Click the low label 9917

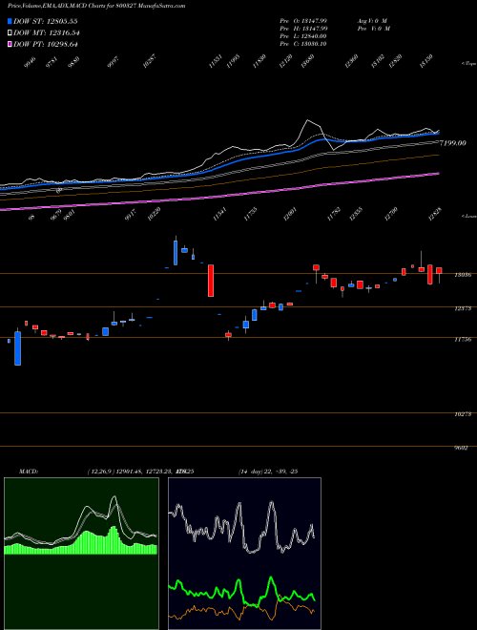(x=131, y=216)
